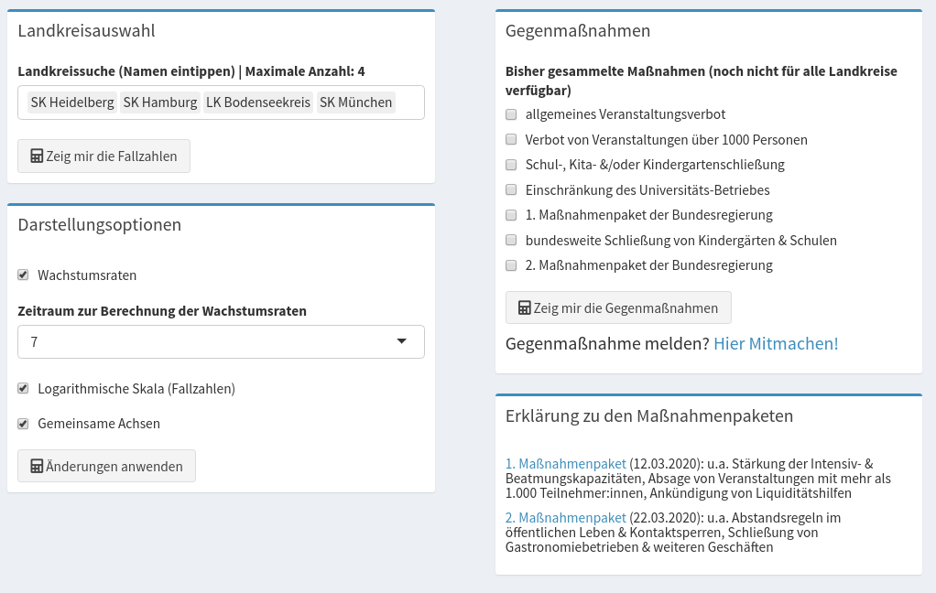
Task: Check Verbot von Veranstaltungen über 1000 Personen
Action: [510, 139]
